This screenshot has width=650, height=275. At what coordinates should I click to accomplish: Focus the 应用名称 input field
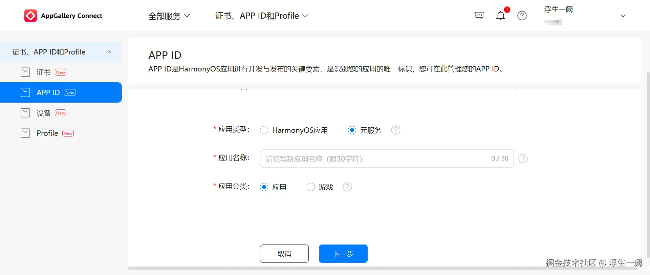point(387,158)
